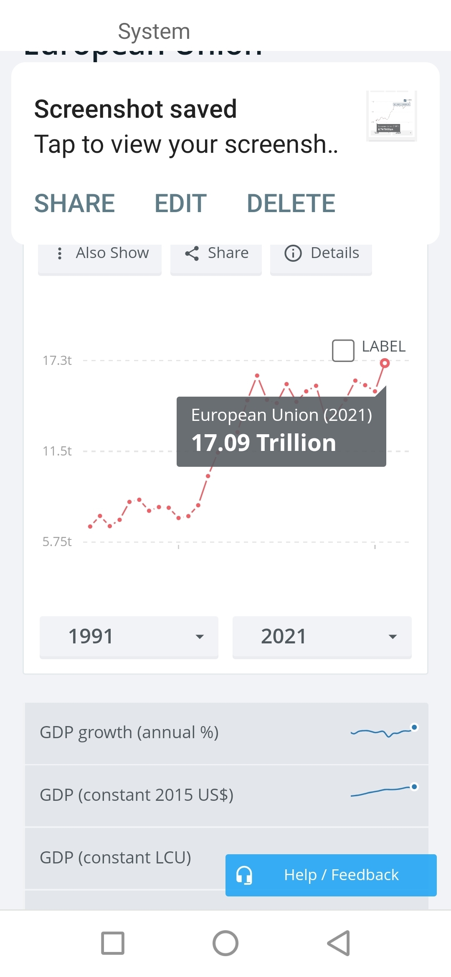
Task: Tap DELETE in the screenshot notification
Action: point(291,203)
